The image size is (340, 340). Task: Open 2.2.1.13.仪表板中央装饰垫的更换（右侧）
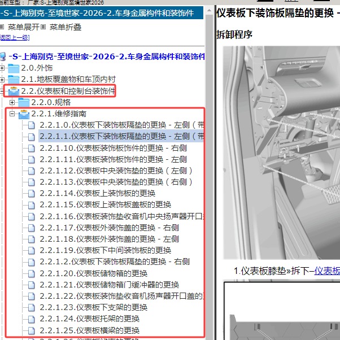116,182
